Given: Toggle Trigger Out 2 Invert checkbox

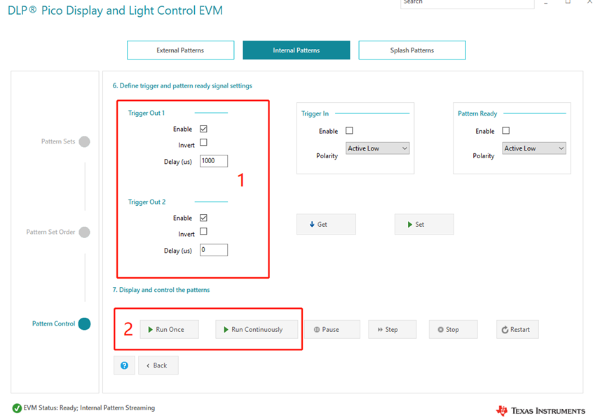Looking at the screenshot, I should click(x=203, y=231).
